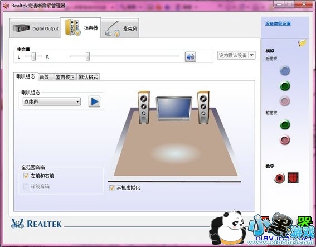Switch to the Digital Output tab
This screenshot has width=316, height=247.
(35, 28)
